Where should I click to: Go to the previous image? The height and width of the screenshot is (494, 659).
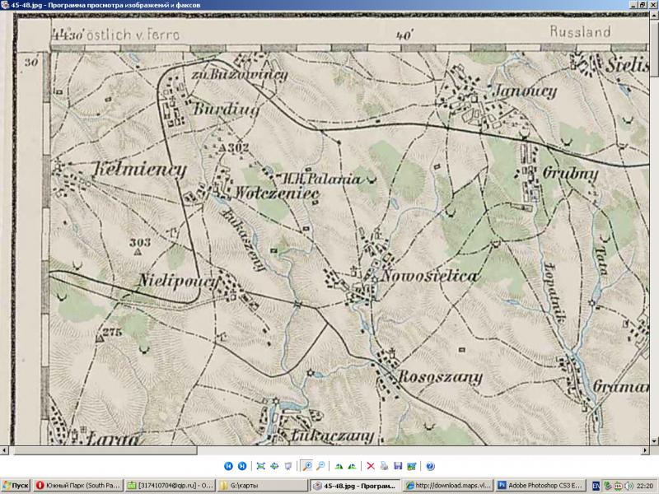tap(227, 467)
